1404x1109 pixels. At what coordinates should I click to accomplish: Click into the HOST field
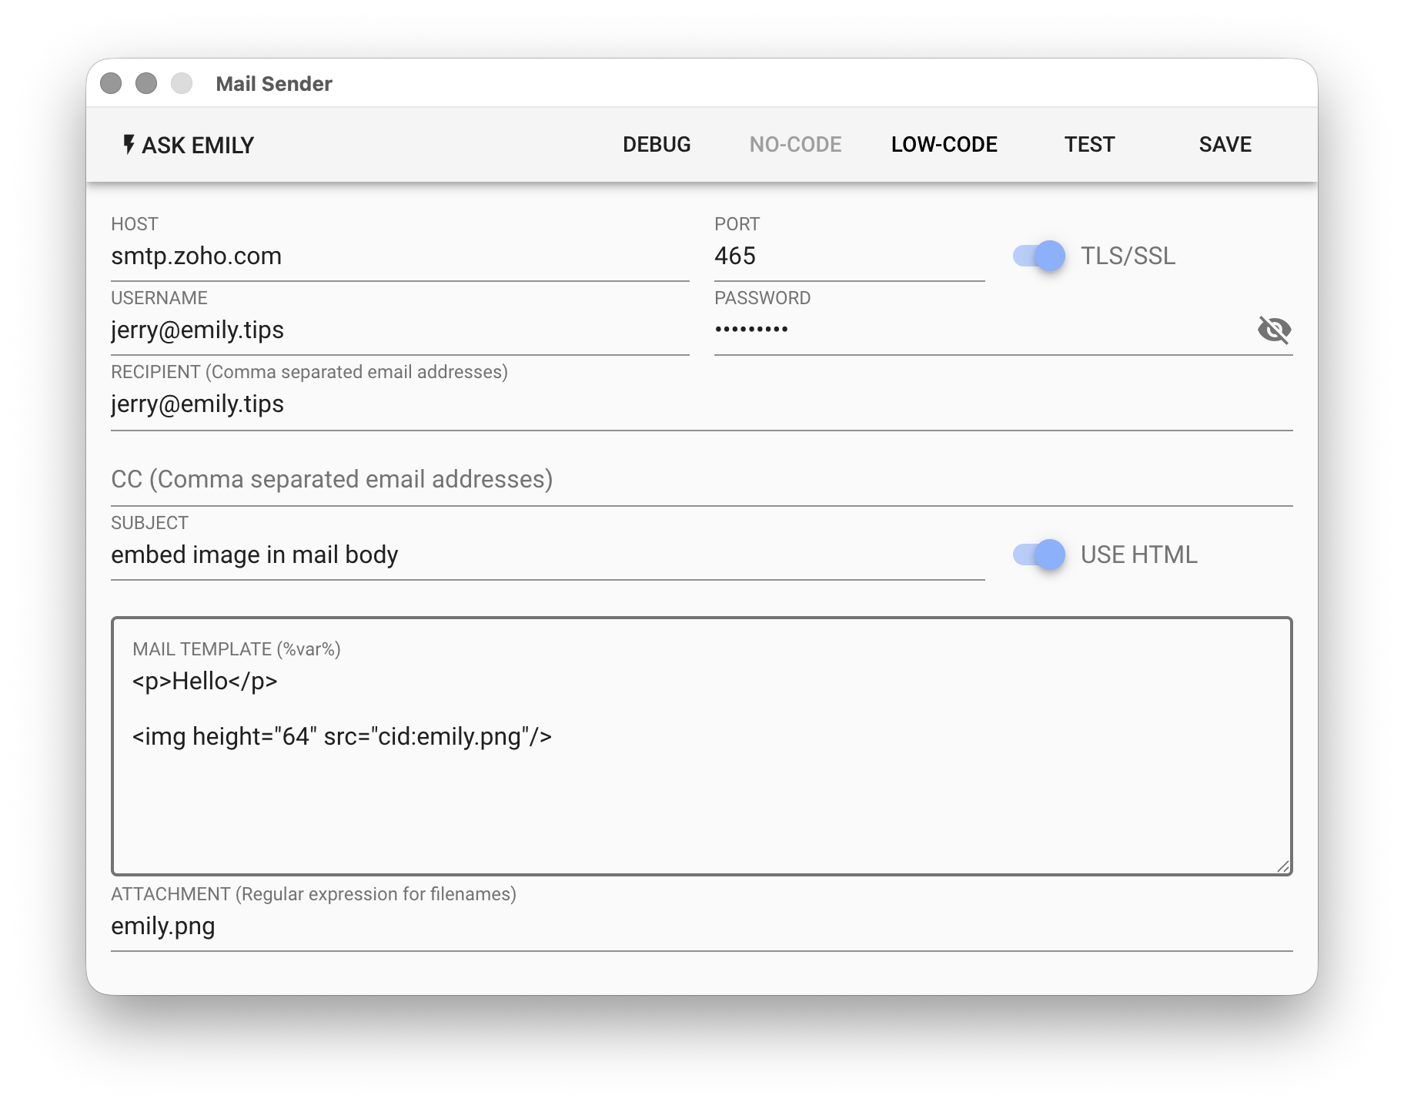[399, 256]
